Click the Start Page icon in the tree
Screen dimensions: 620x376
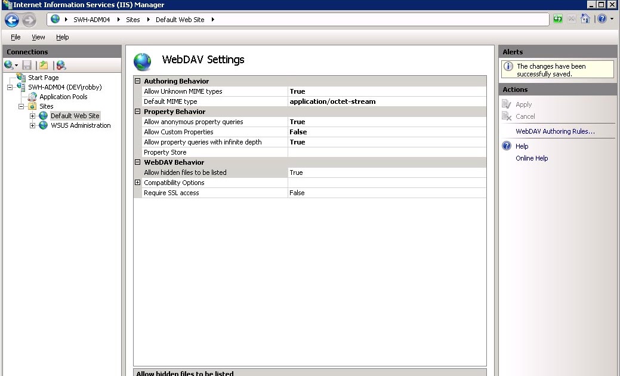[x=21, y=77]
